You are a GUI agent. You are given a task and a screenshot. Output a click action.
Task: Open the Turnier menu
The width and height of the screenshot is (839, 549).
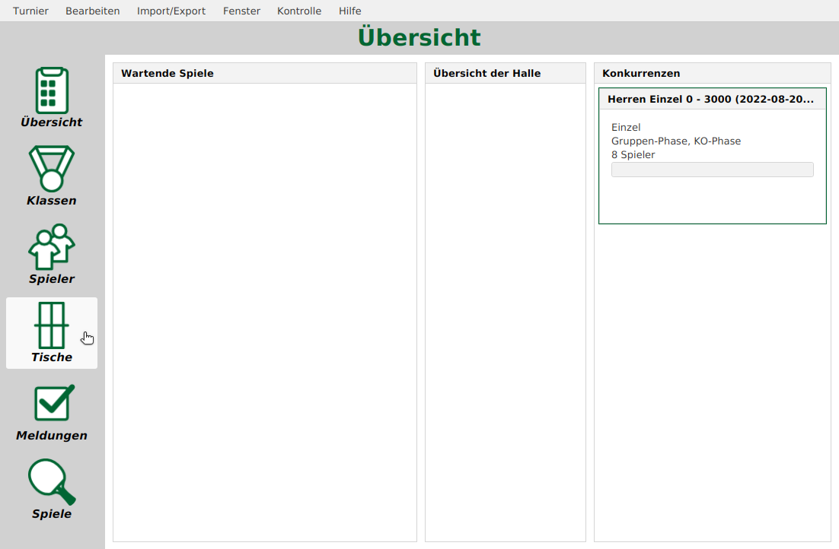pos(30,11)
